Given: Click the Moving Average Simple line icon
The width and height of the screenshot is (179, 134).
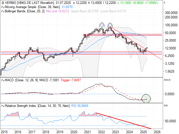Looking at the screenshot, I should (x=3, y=7).
